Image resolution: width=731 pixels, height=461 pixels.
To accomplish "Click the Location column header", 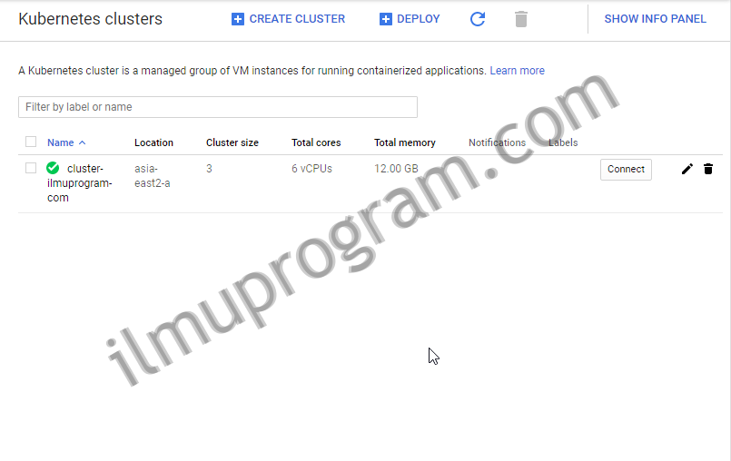I will pos(153,142).
